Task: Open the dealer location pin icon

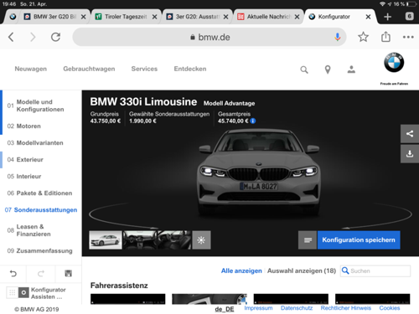Action: pyautogui.click(x=328, y=69)
